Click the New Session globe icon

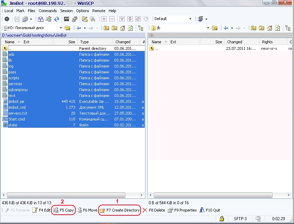[x=200, y=19]
